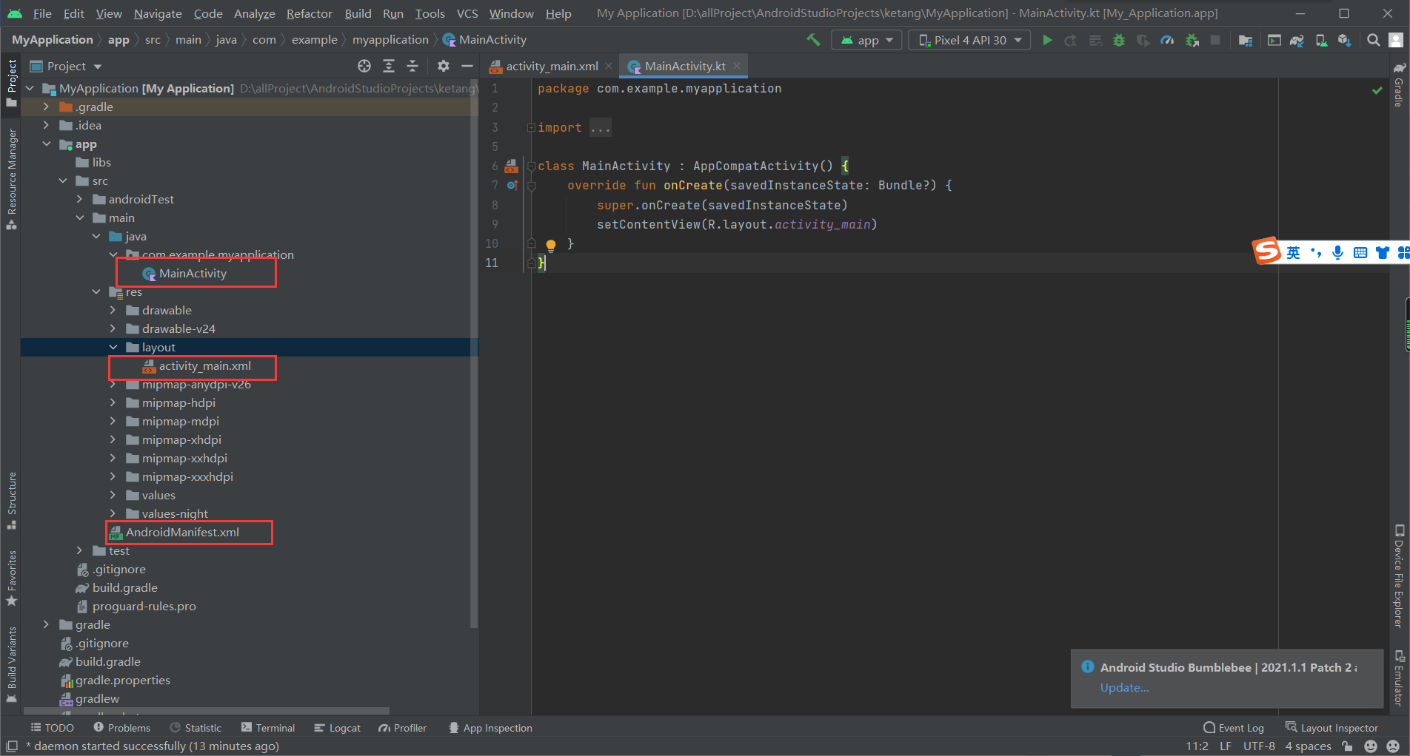Open the Refactor menu
1410x756 pixels.
coord(309,13)
